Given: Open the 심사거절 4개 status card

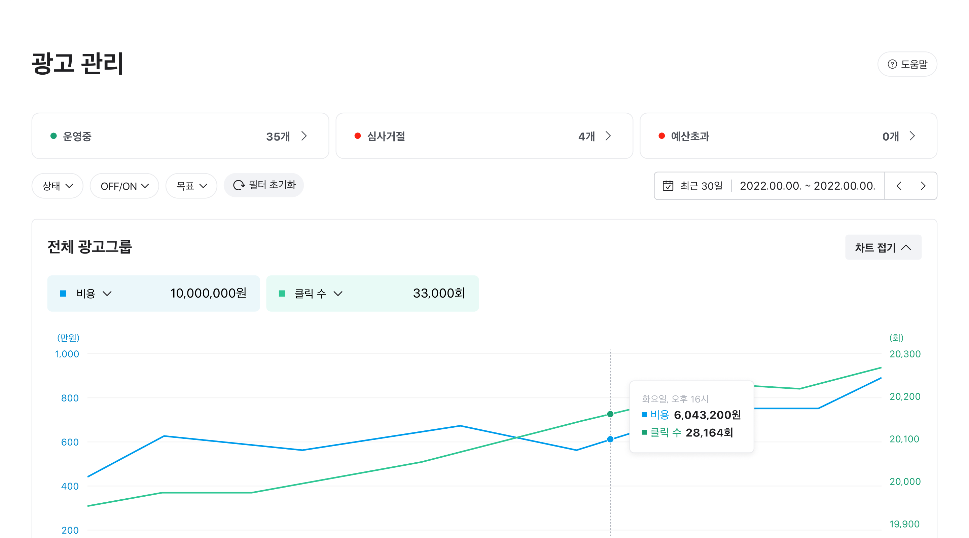Looking at the screenshot, I should pyautogui.click(x=484, y=136).
